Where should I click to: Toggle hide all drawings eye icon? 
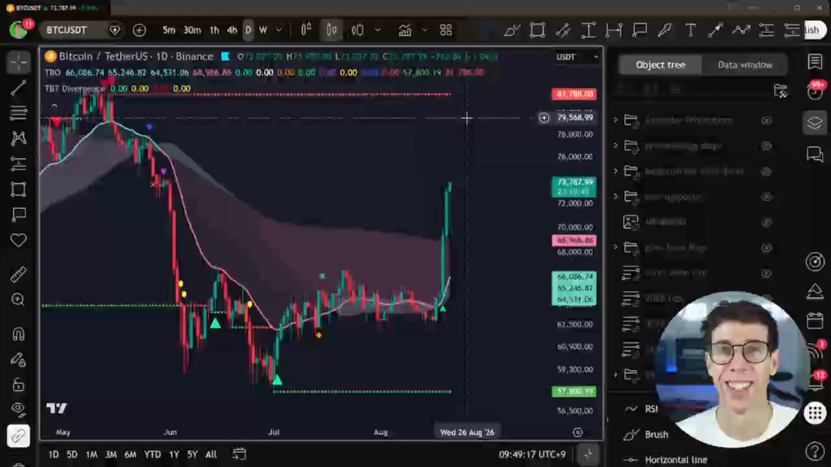(x=18, y=410)
